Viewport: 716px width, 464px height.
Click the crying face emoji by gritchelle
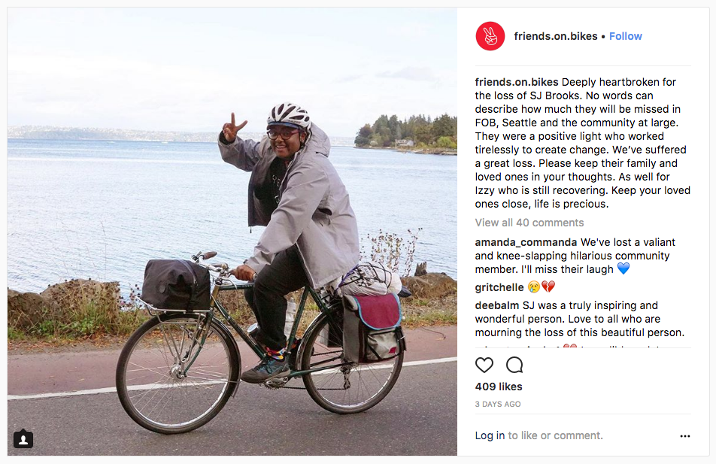[x=534, y=287]
